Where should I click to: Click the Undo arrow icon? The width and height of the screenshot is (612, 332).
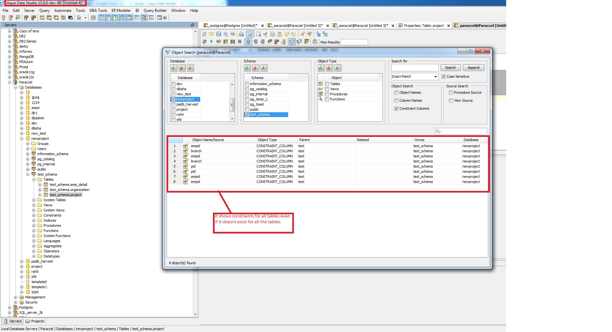pos(287,34)
